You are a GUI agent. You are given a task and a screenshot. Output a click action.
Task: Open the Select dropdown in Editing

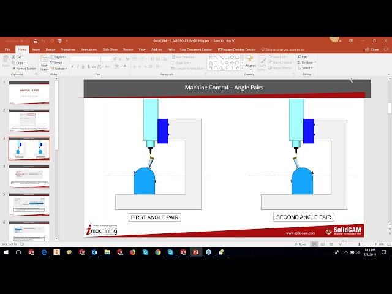pos(305,68)
